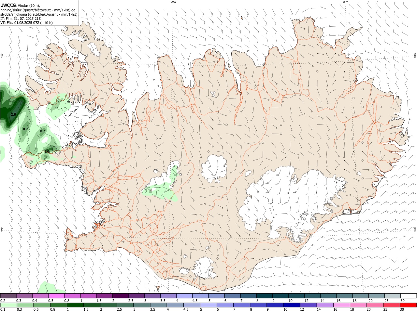
Task: Pick the white 30 snow legend swatch
Action: (409, 296)
